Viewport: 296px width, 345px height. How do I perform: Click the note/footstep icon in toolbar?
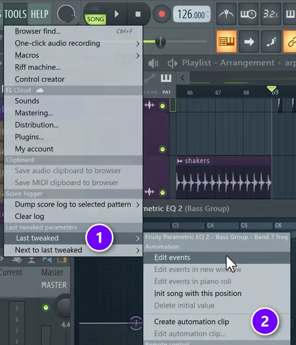[x=271, y=41]
